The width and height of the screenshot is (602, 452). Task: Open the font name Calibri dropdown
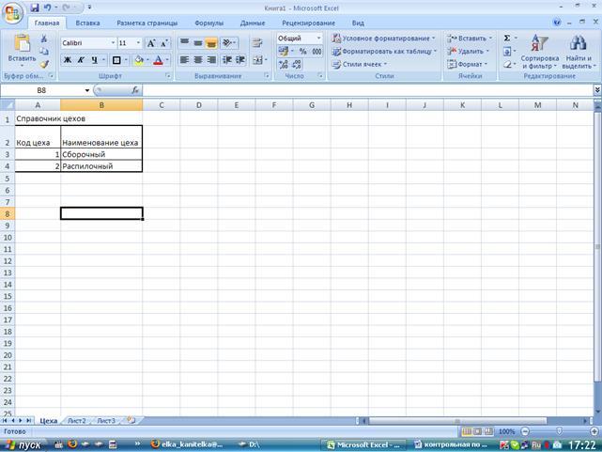pos(114,43)
